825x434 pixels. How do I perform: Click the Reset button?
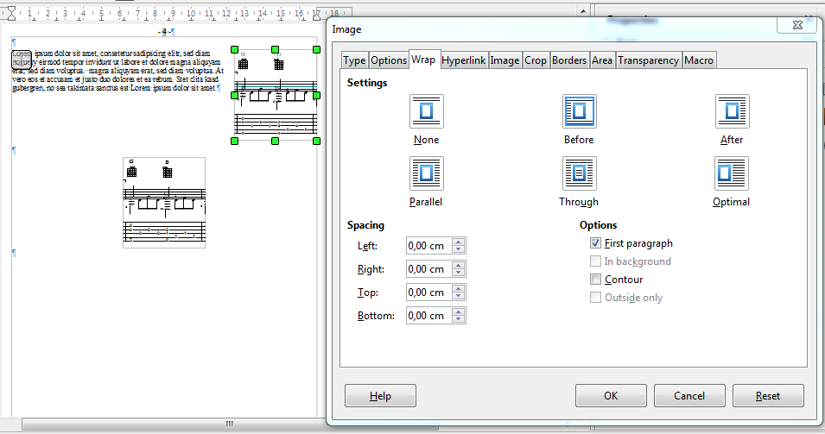click(768, 396)
